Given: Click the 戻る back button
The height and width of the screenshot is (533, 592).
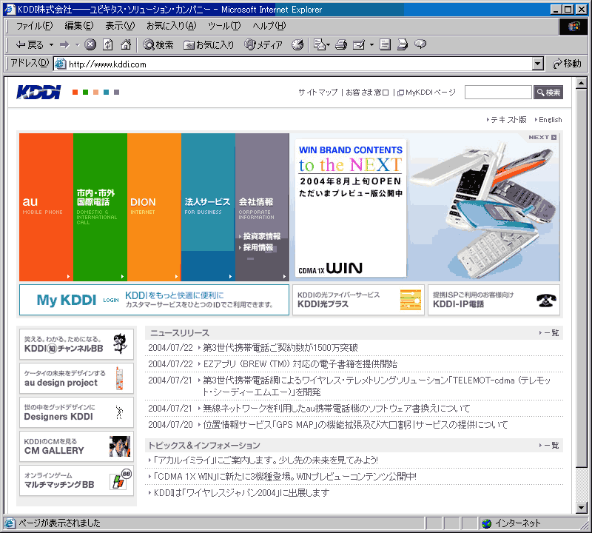Looking at the screenshot, I should pos(30,44).
